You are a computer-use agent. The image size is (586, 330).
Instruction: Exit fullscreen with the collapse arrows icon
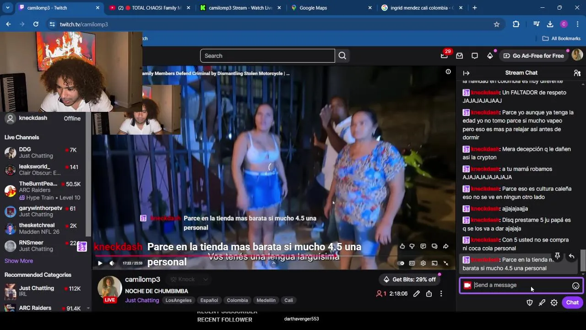click(x=446, y=263)
